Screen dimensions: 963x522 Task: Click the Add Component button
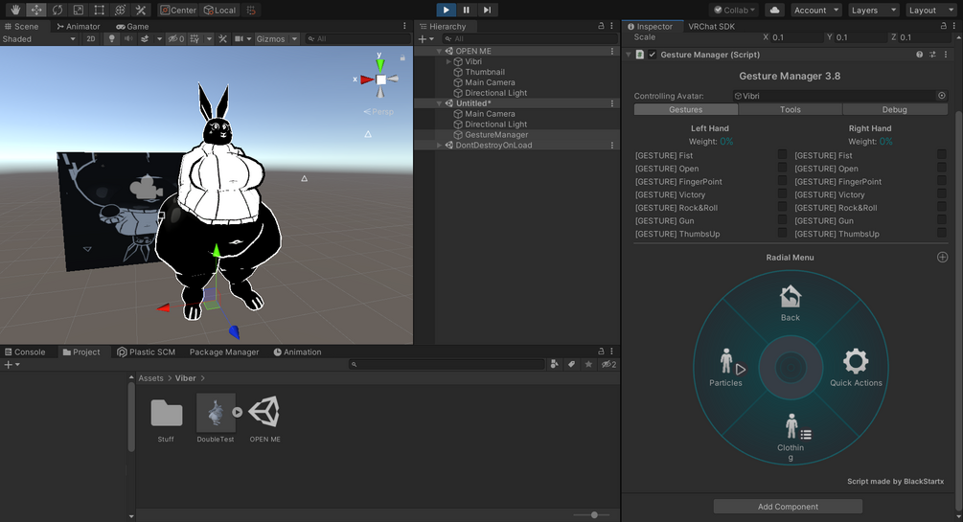point(788,507)
